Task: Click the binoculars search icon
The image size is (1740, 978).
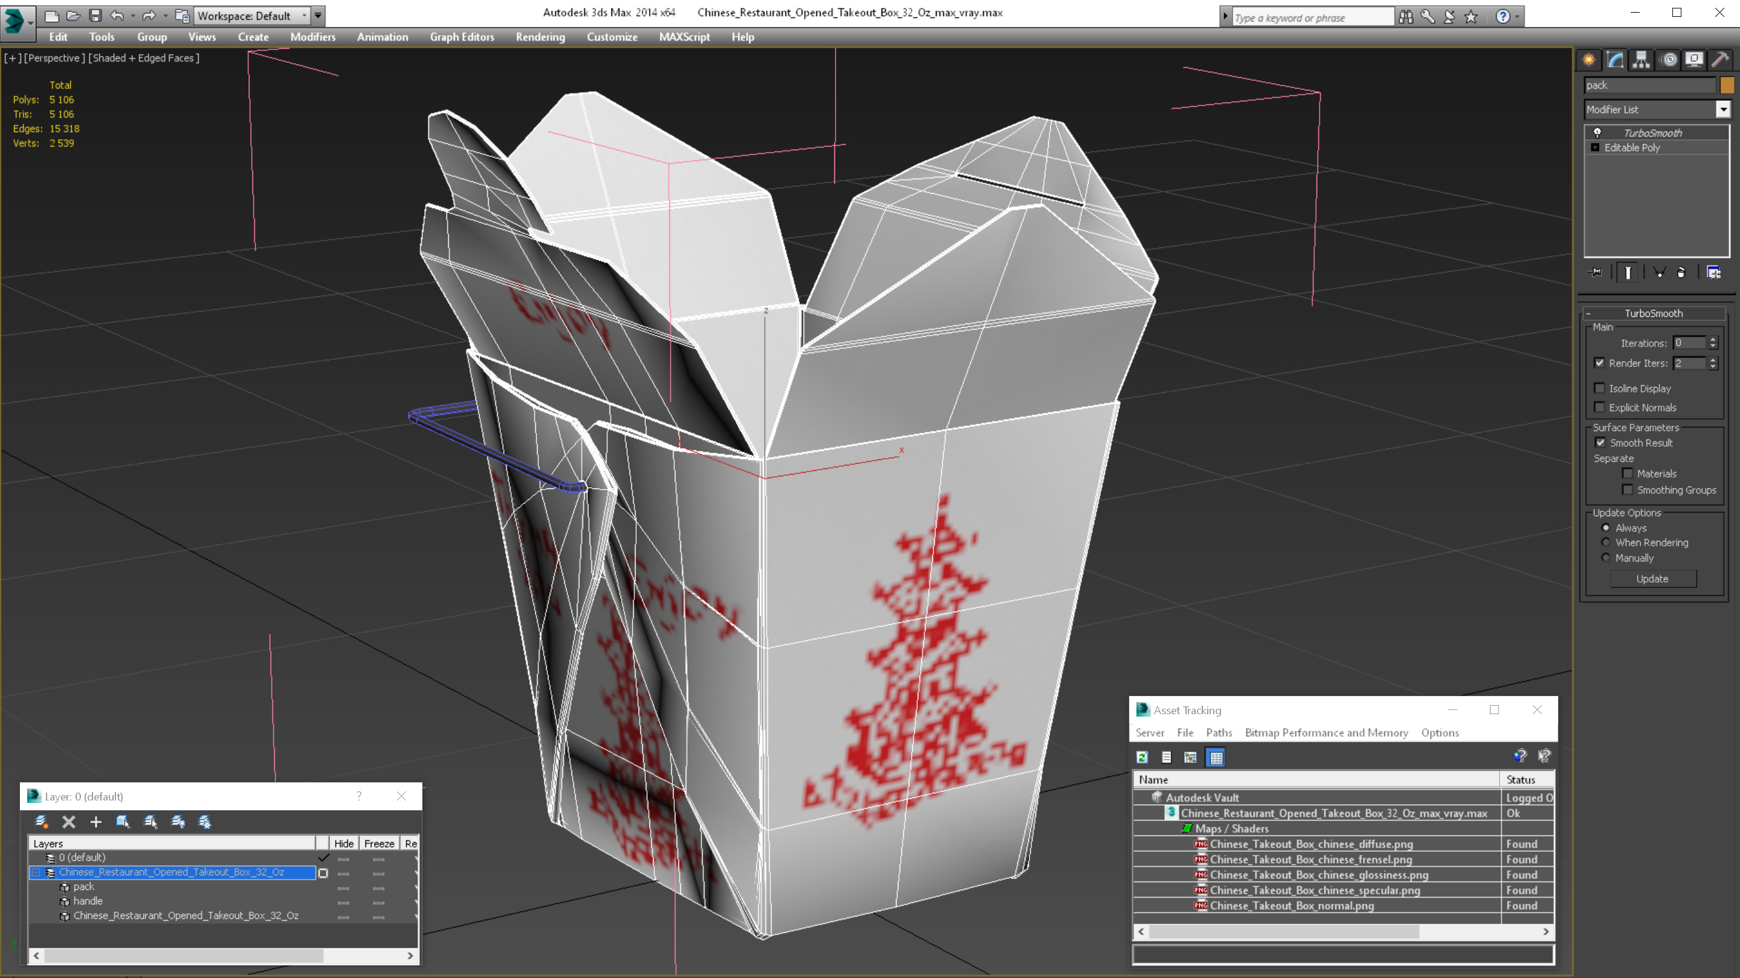Action: pos(1406,17)
